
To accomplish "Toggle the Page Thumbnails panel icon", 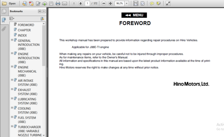I will [4, 11].
